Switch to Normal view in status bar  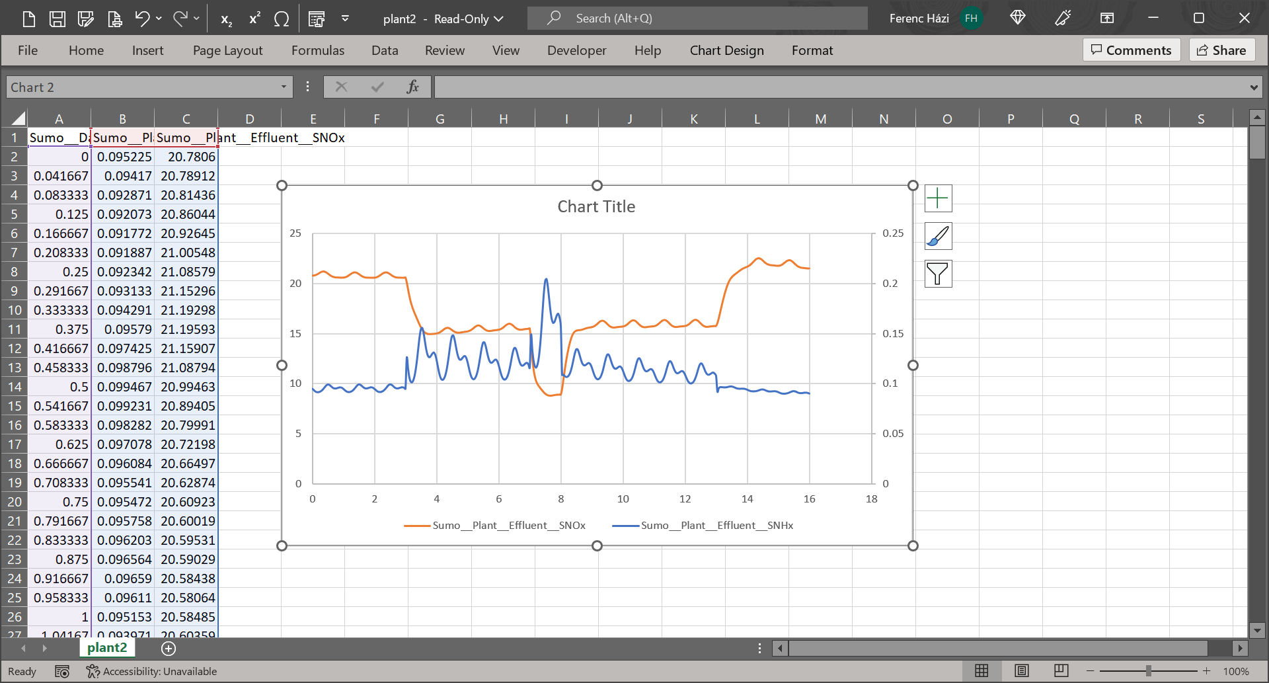981,671
